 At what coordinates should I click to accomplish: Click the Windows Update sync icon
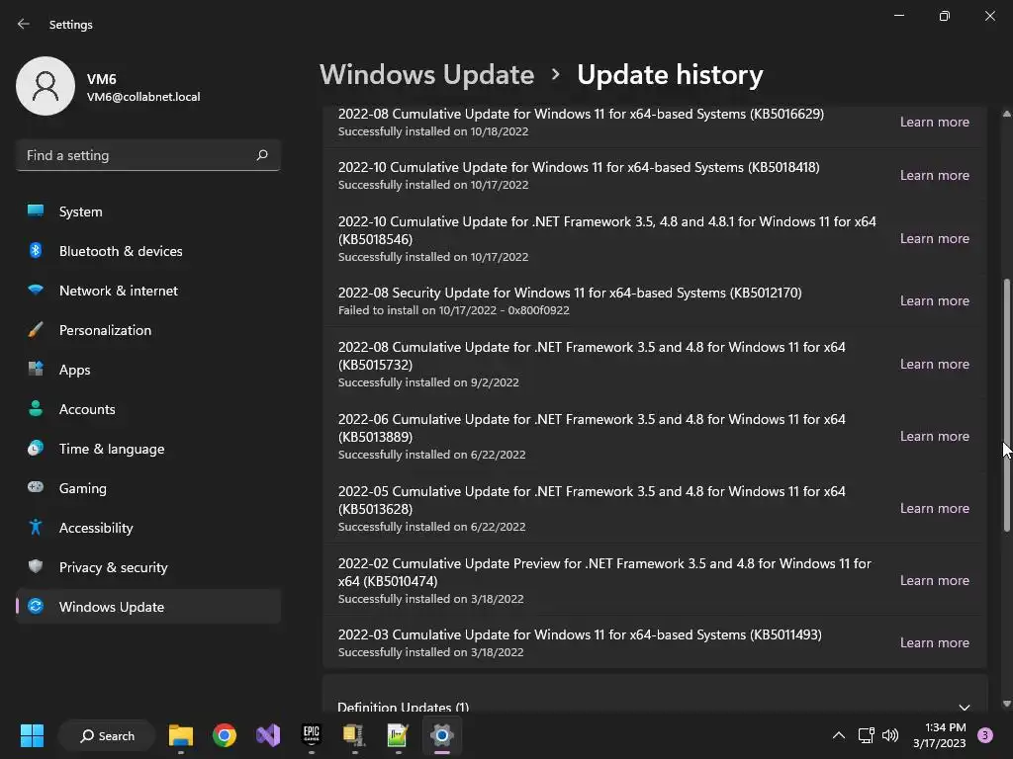(x=36, y=606)
